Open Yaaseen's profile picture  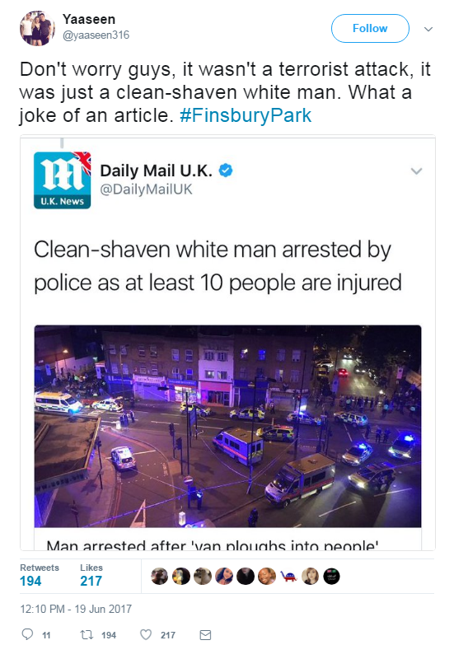tap(37, 29)
